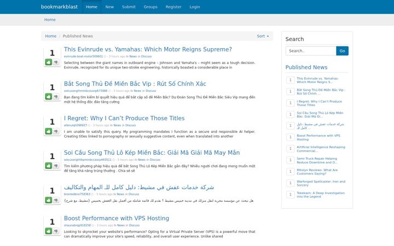This screenshot has width=394, height=246.
Task: Visit user shaunabrqp918258 profile
Action: 77,225
